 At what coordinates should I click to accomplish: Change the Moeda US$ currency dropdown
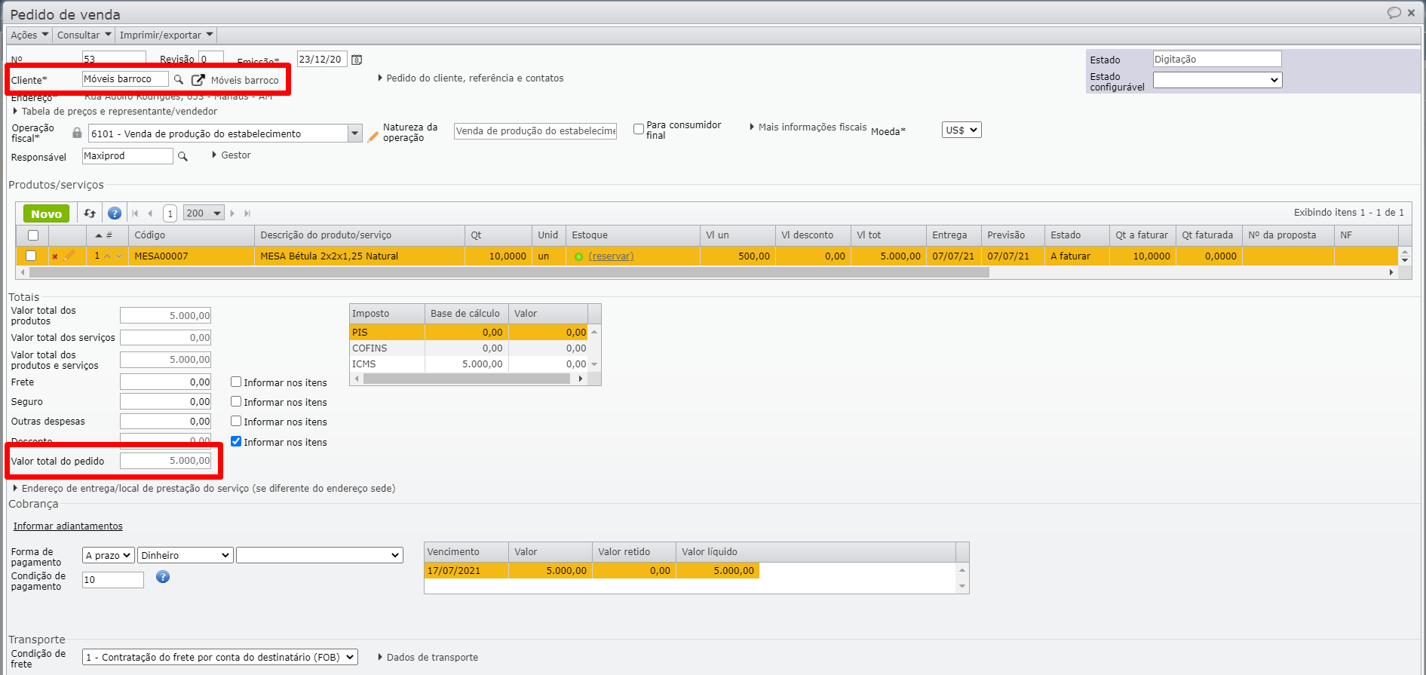(x=961, y=130)
